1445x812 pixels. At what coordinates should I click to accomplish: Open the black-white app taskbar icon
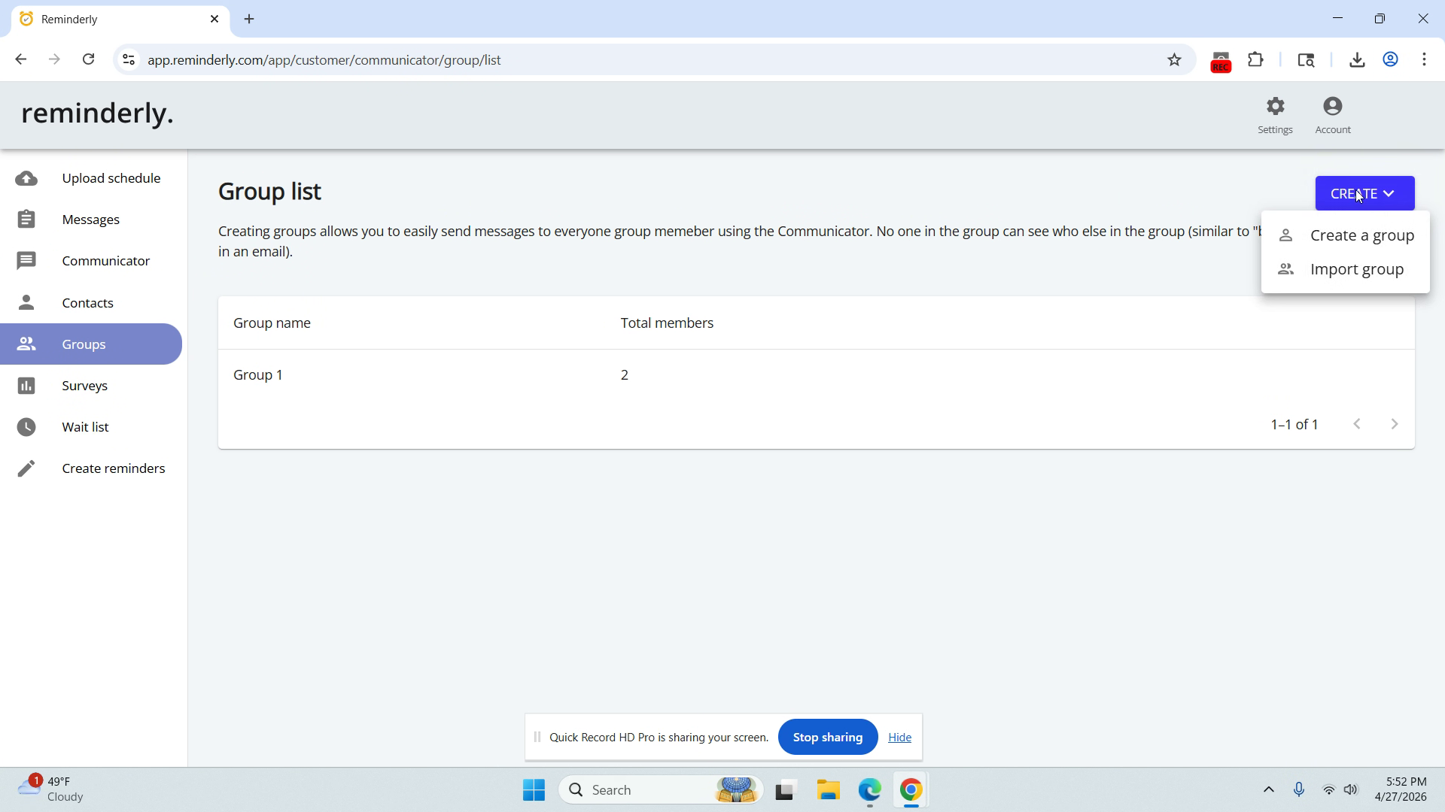click(786, 790)
